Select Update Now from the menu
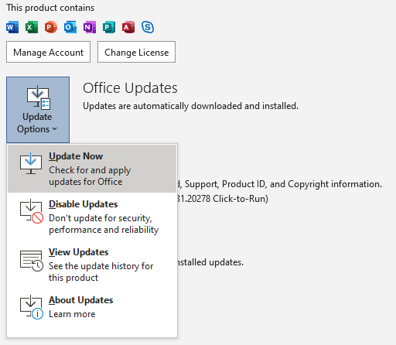 coord(92,169)
